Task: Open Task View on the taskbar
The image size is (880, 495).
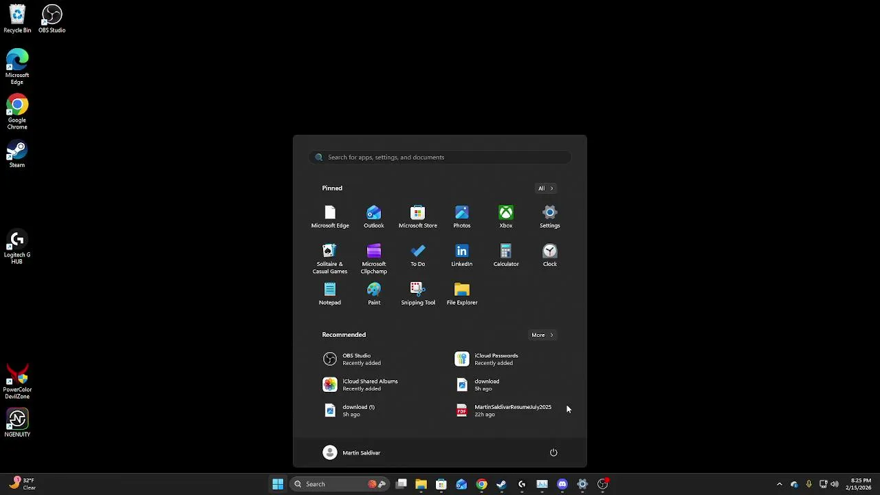Action: pyautogui.click(x=401, y=484)
